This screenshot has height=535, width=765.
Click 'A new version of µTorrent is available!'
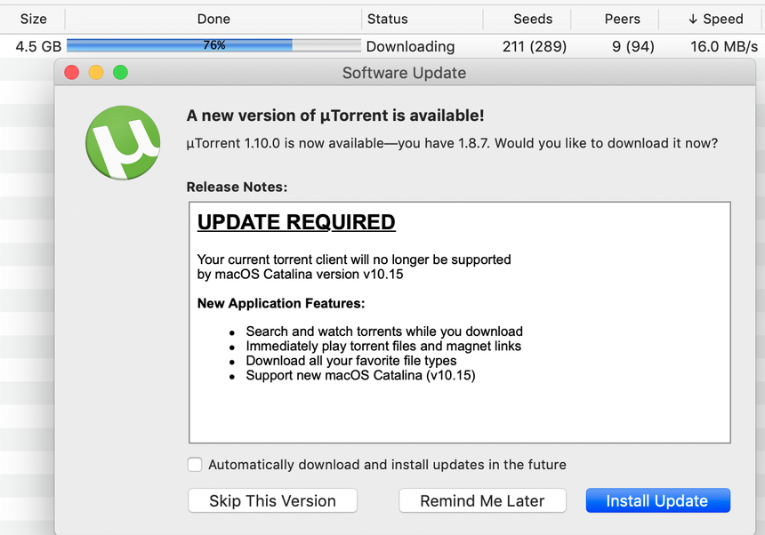(x=335, y=116)
